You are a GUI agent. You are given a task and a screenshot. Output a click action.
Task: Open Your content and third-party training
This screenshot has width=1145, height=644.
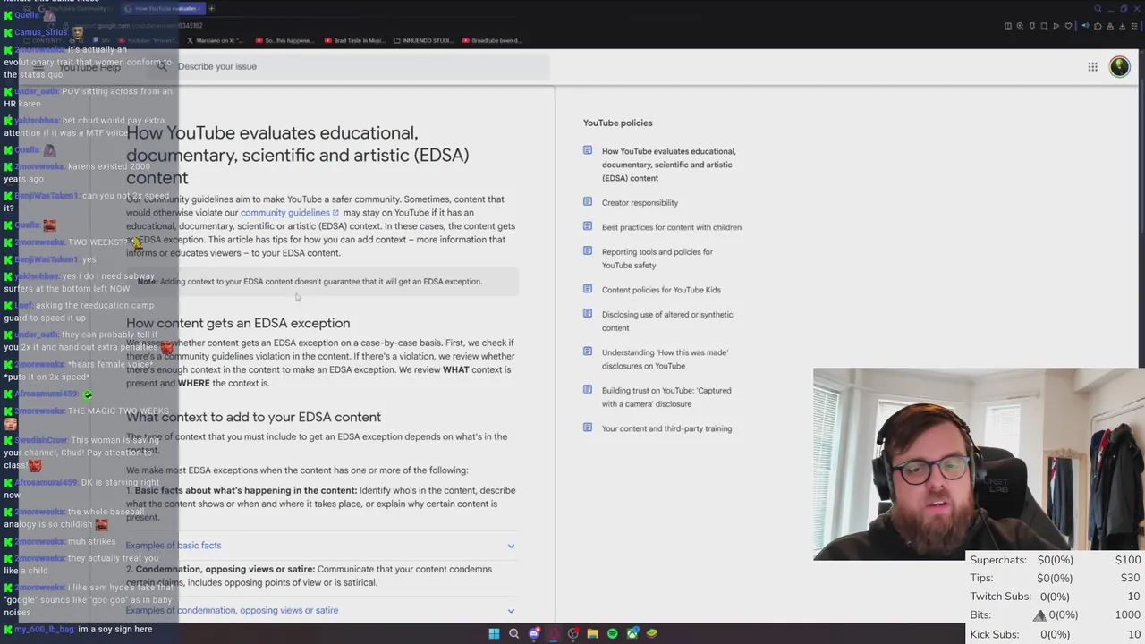[666, 428]
